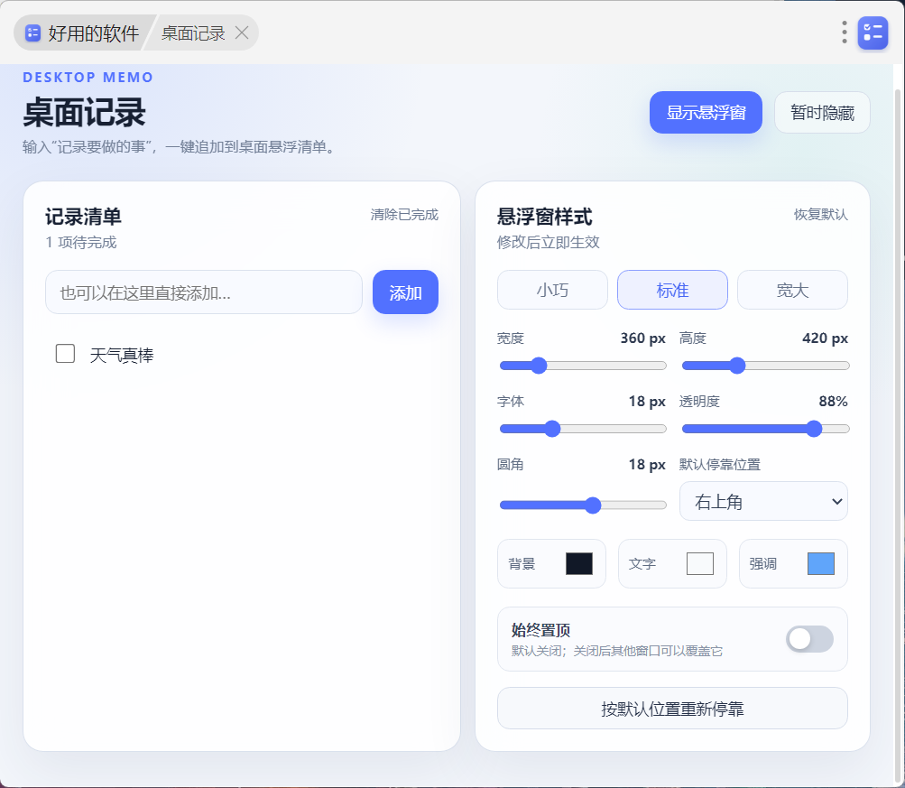Click the 显示悬浮窗 button
Screen dimensions: 905x788
pyautogui.click(x=706, y=112)
